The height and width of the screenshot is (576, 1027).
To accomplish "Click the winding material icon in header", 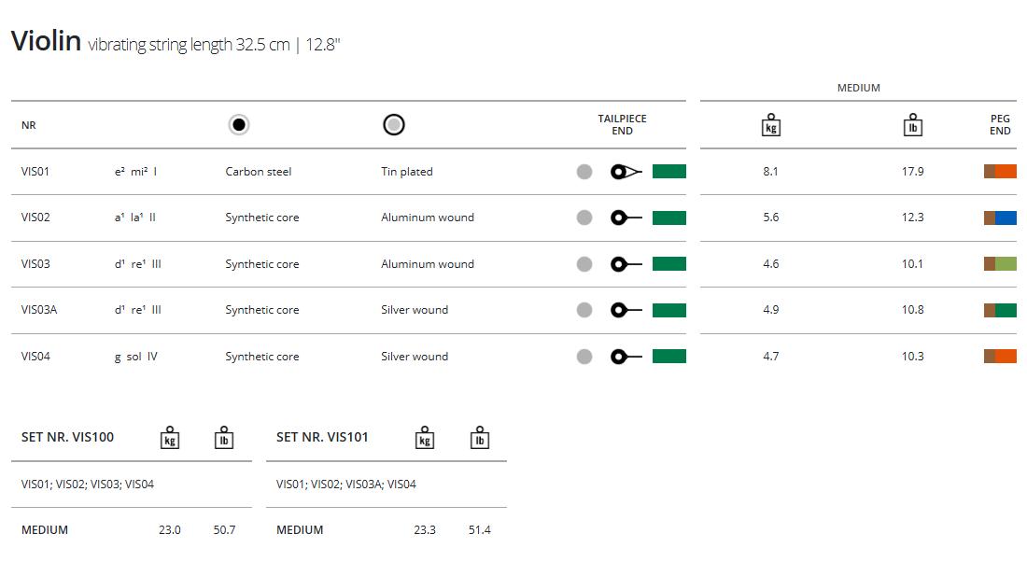I will (x=394, y=125).
